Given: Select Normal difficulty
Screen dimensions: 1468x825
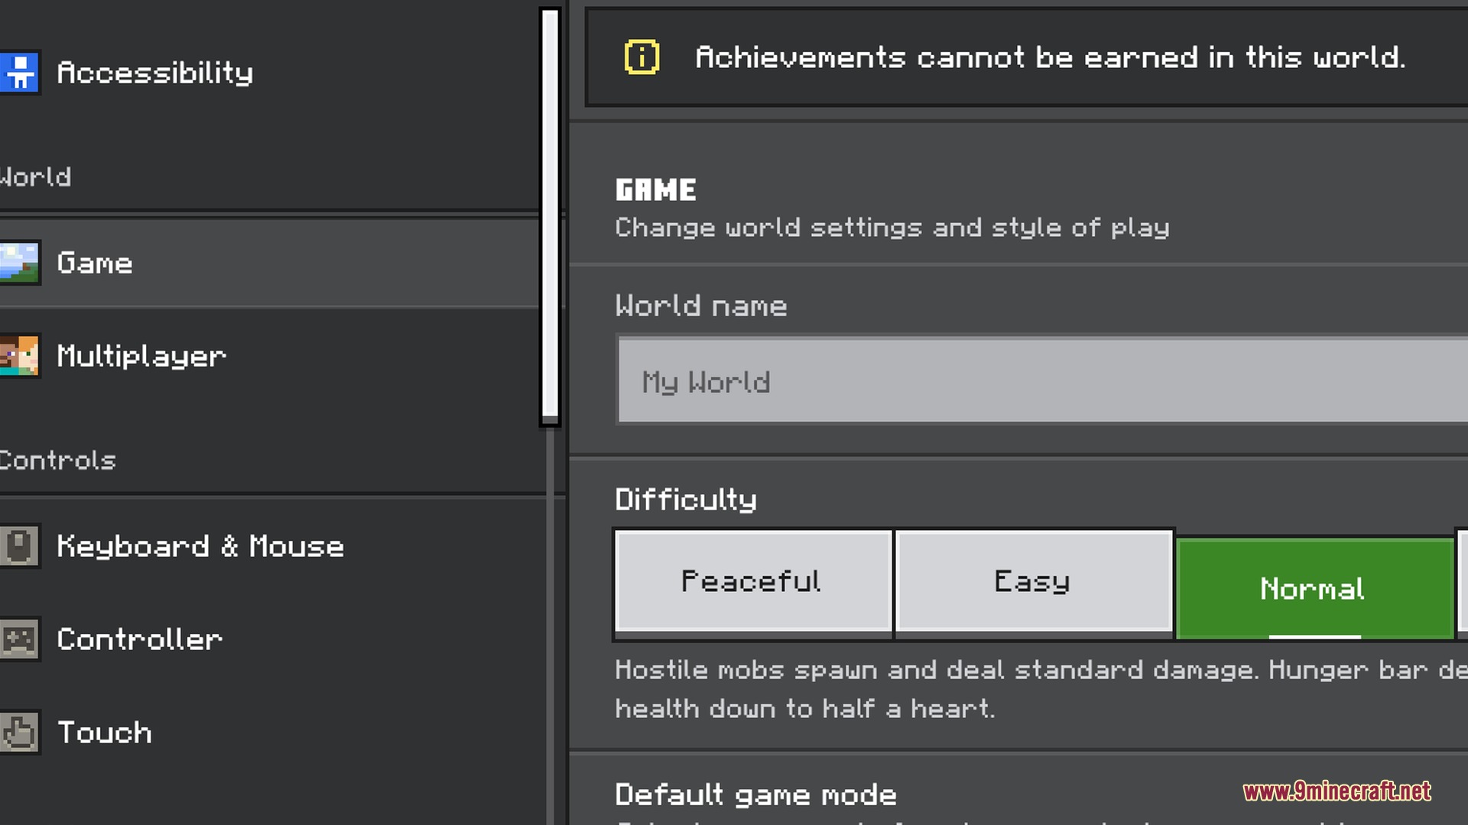Looking at the screenshot, I should [x=1314, y=588].
